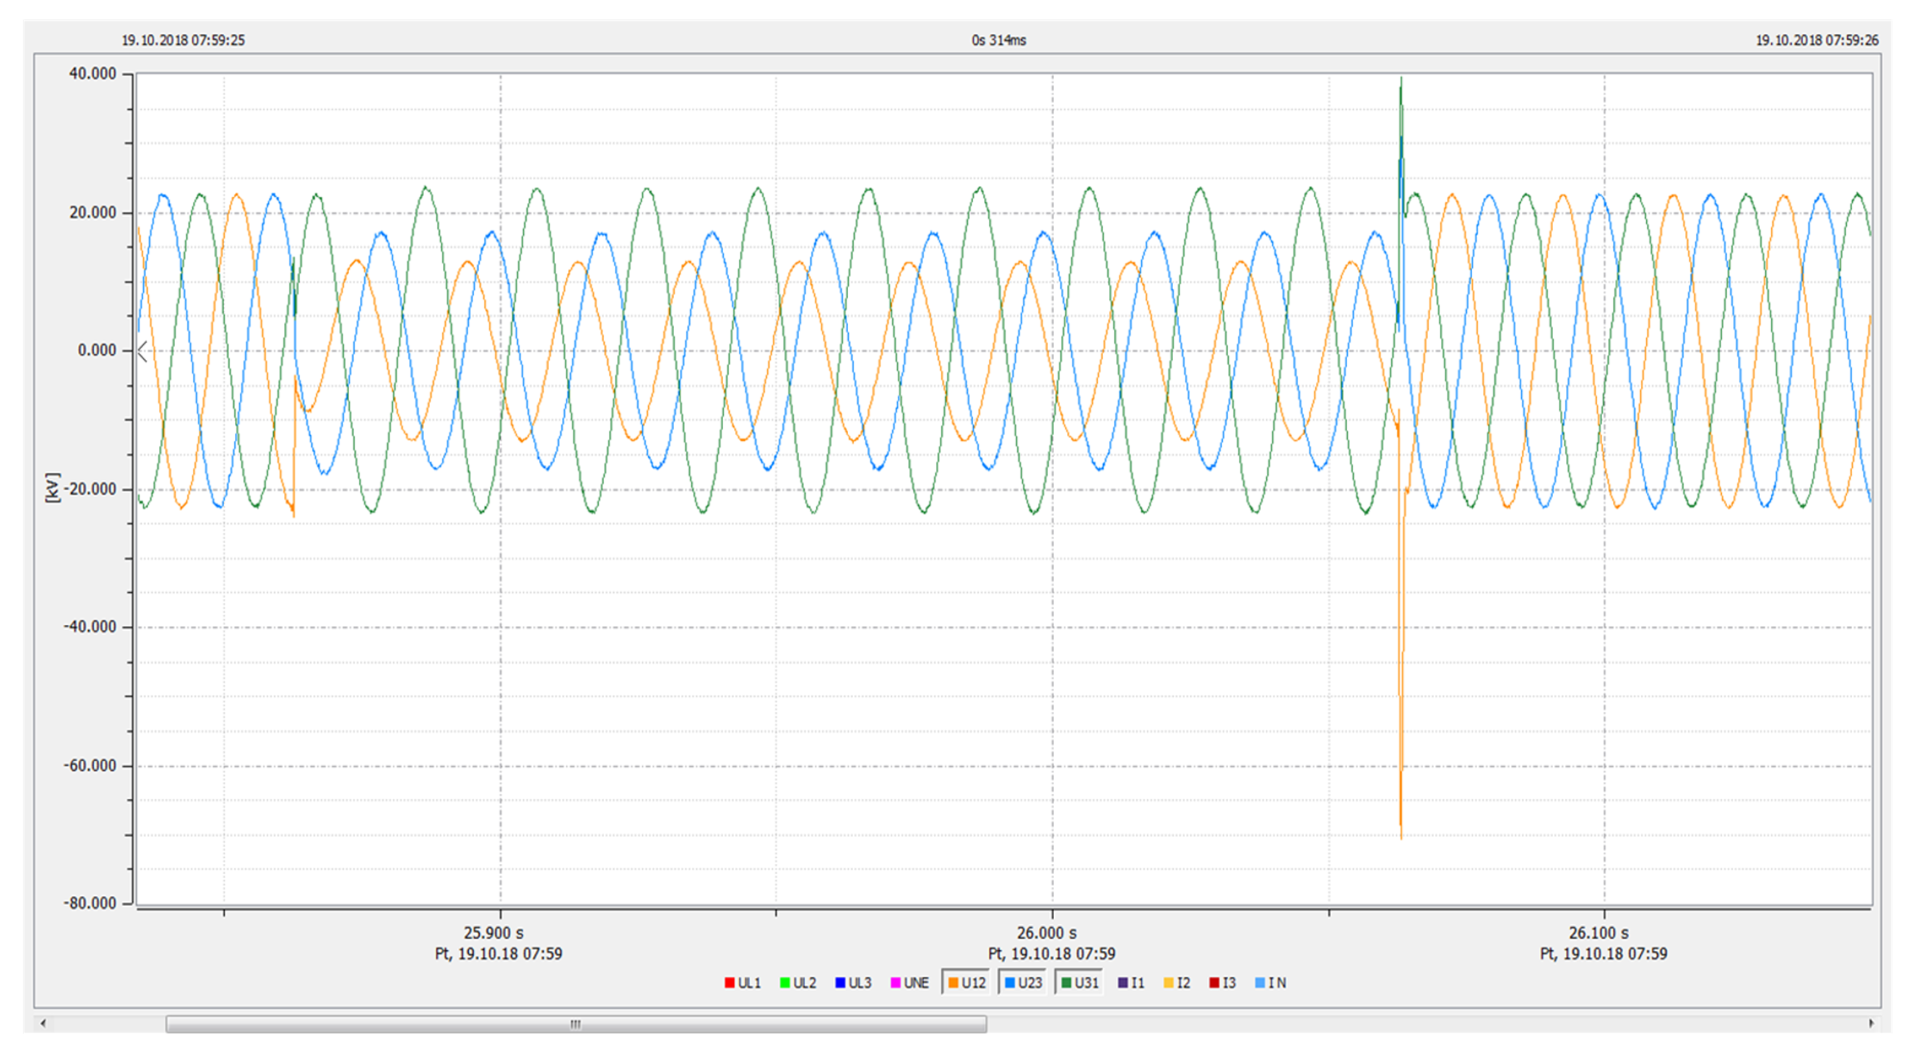The width and height of the screenshot is (1909, 1054).
Task: Show the I2 current channel
Action: 1177,983
